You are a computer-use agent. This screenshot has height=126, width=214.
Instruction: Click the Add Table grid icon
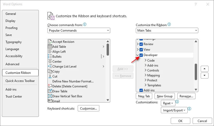coord(50,46)
